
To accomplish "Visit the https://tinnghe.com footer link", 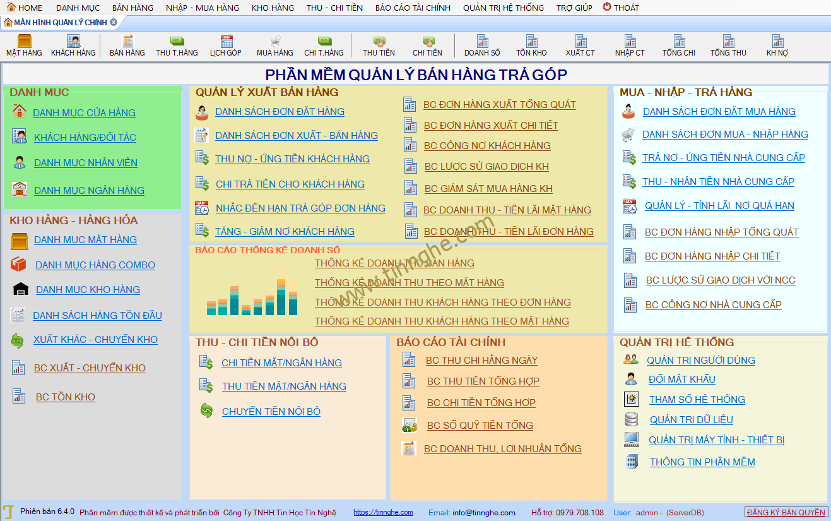I will tap(383, 512).
